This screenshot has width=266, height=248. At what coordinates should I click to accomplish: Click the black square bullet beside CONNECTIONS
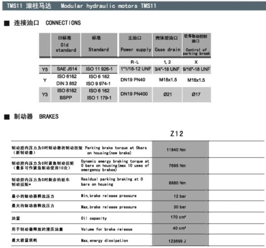pos(7,23)
